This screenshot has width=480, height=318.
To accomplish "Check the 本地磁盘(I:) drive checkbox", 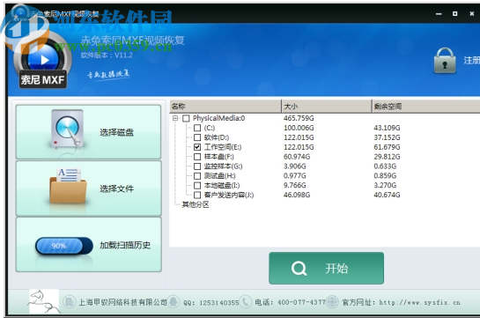I will tap(197, 186).
